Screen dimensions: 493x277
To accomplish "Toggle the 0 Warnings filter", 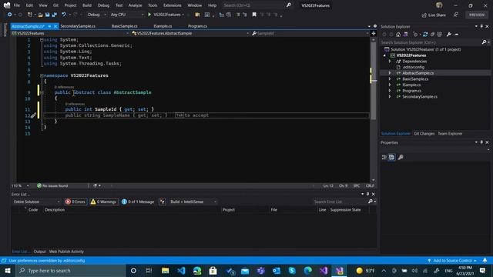I will tap(104, 202).
